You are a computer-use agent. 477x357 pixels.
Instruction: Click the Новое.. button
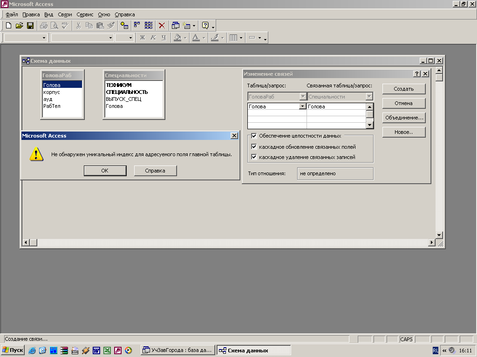[404, 132]
